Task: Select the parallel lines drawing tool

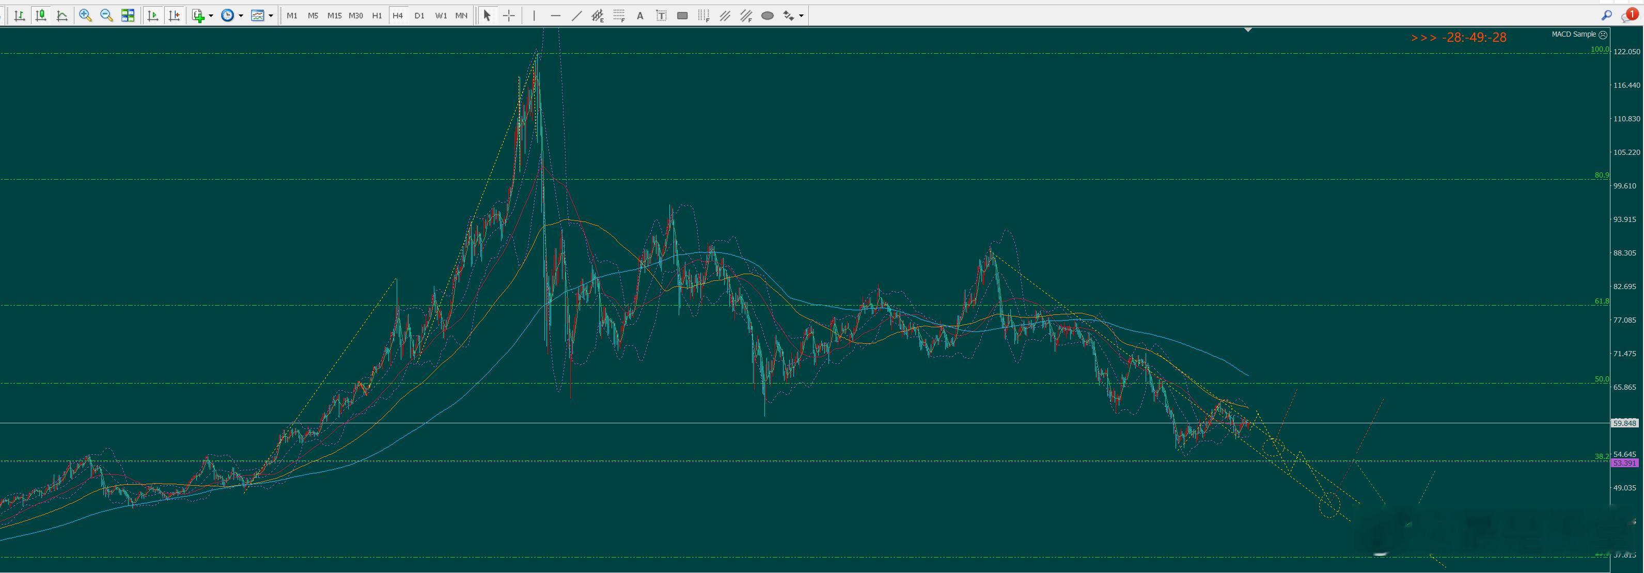Action: [725, 15]
